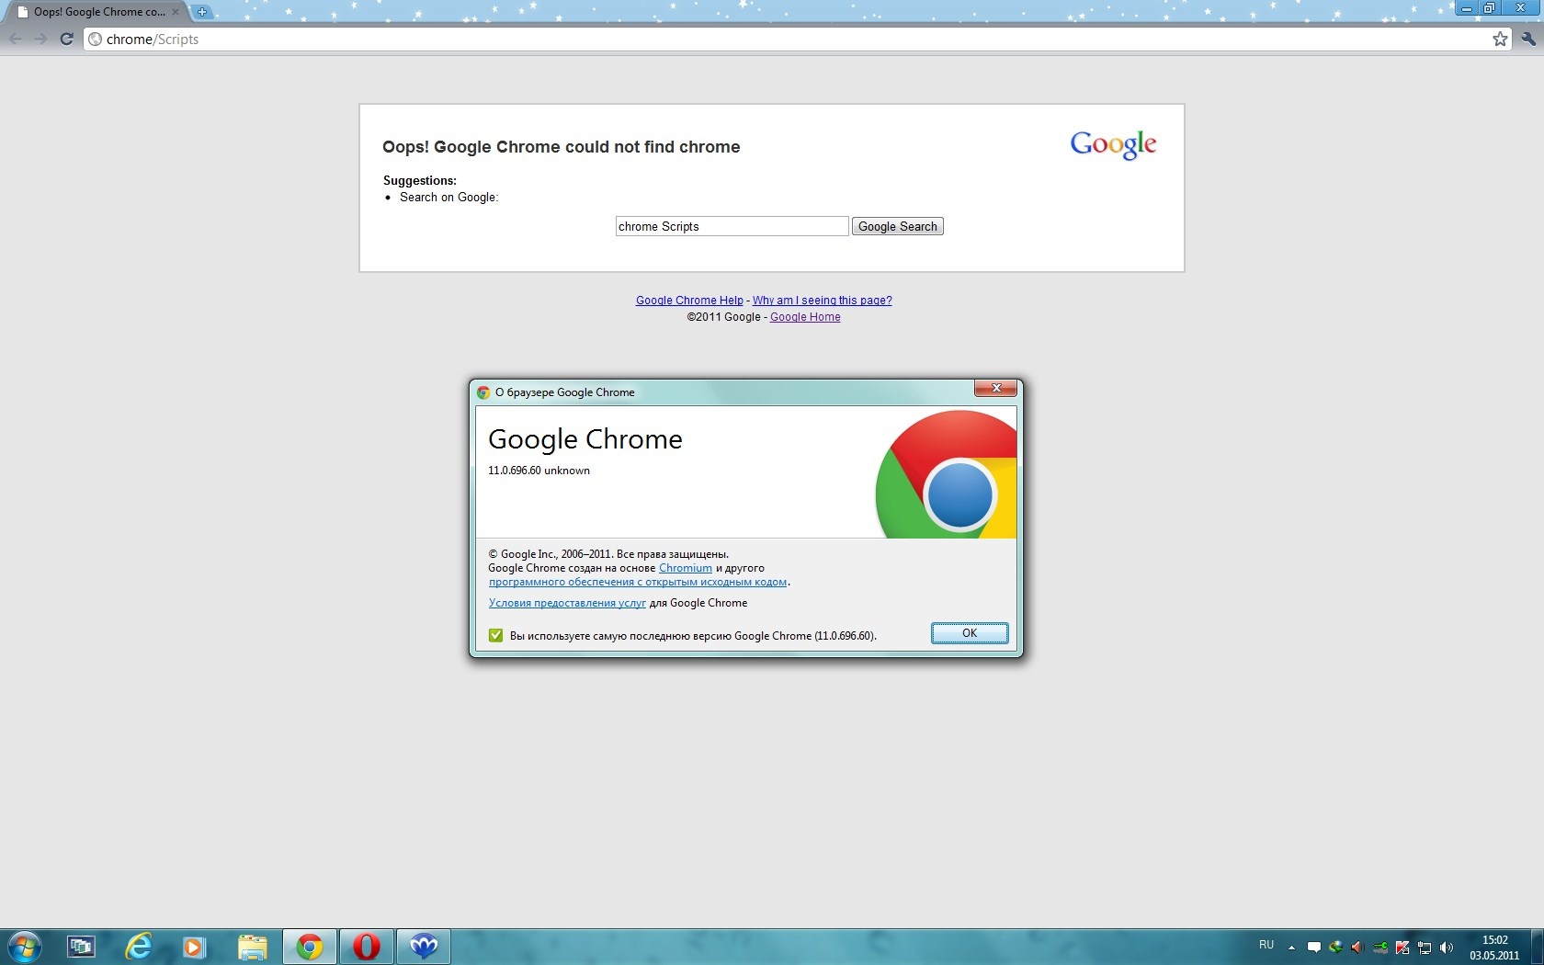Click the Google Search button
Image resolution: width=1544 pixels, height=965 pixels.
coord(898,226)
